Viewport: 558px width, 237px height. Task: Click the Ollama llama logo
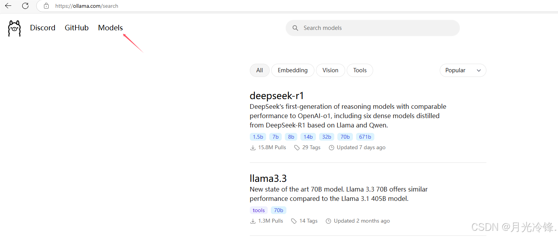14,28
